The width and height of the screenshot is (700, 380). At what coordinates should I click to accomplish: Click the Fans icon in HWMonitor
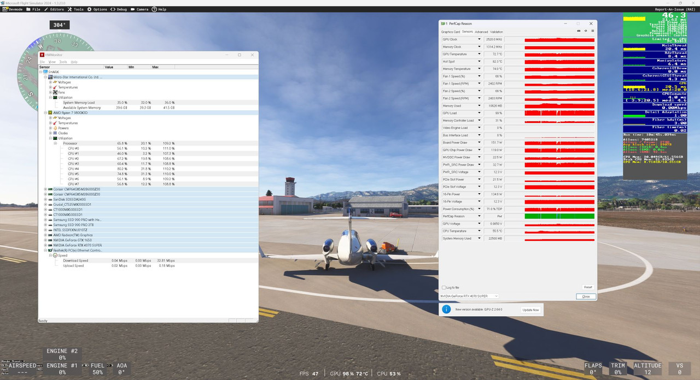[55, 92]
